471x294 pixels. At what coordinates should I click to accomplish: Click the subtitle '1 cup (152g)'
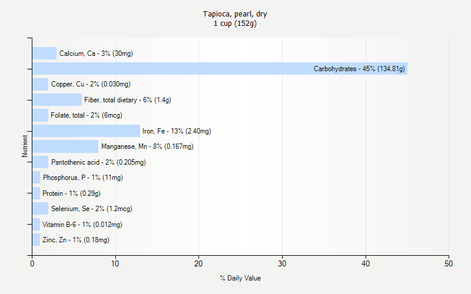[x=235, y=24]
